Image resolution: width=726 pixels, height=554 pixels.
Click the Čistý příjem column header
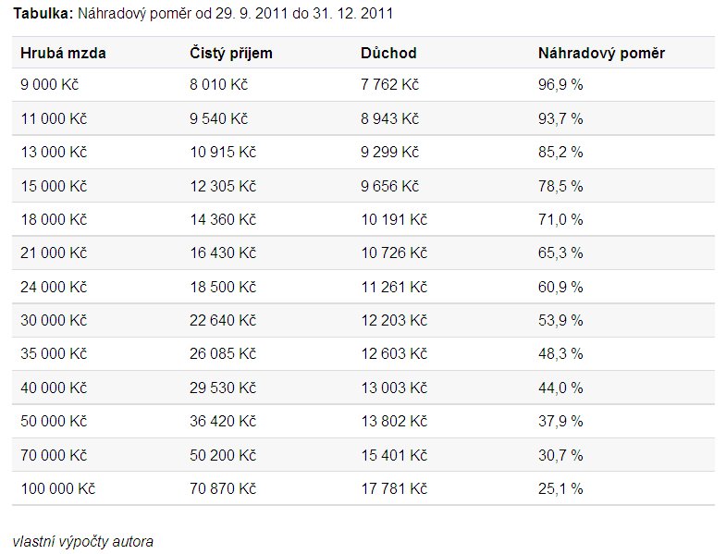point(231,53)
